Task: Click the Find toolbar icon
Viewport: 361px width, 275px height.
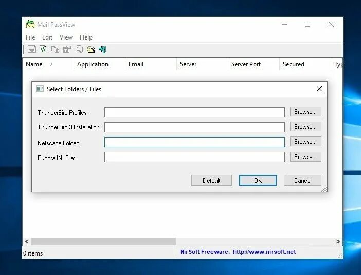Action: point(79,49)
